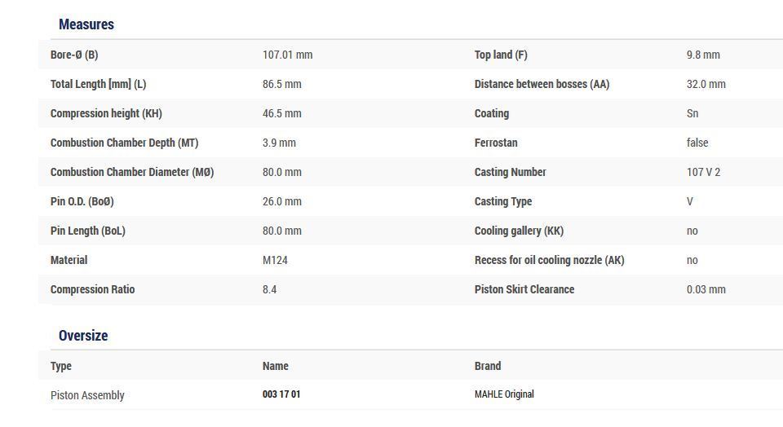The image size is (783, 427).
Task: Select the Combustion Chamber Depth (MT) label
Action: [124, 143]
